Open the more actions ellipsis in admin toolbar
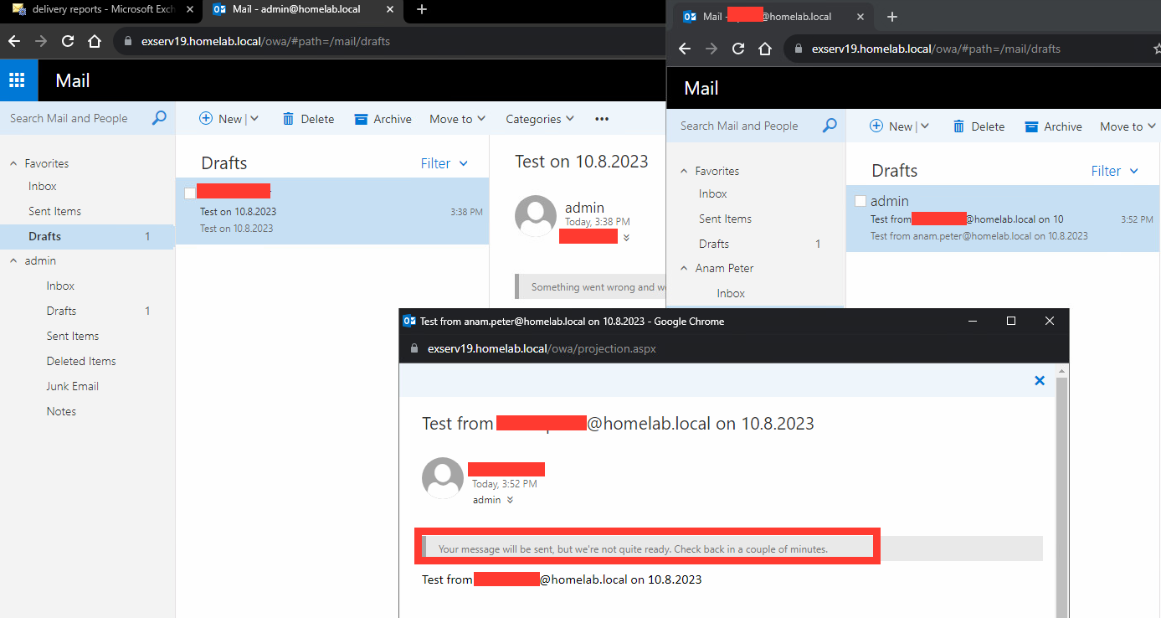 tap(602, 119)
